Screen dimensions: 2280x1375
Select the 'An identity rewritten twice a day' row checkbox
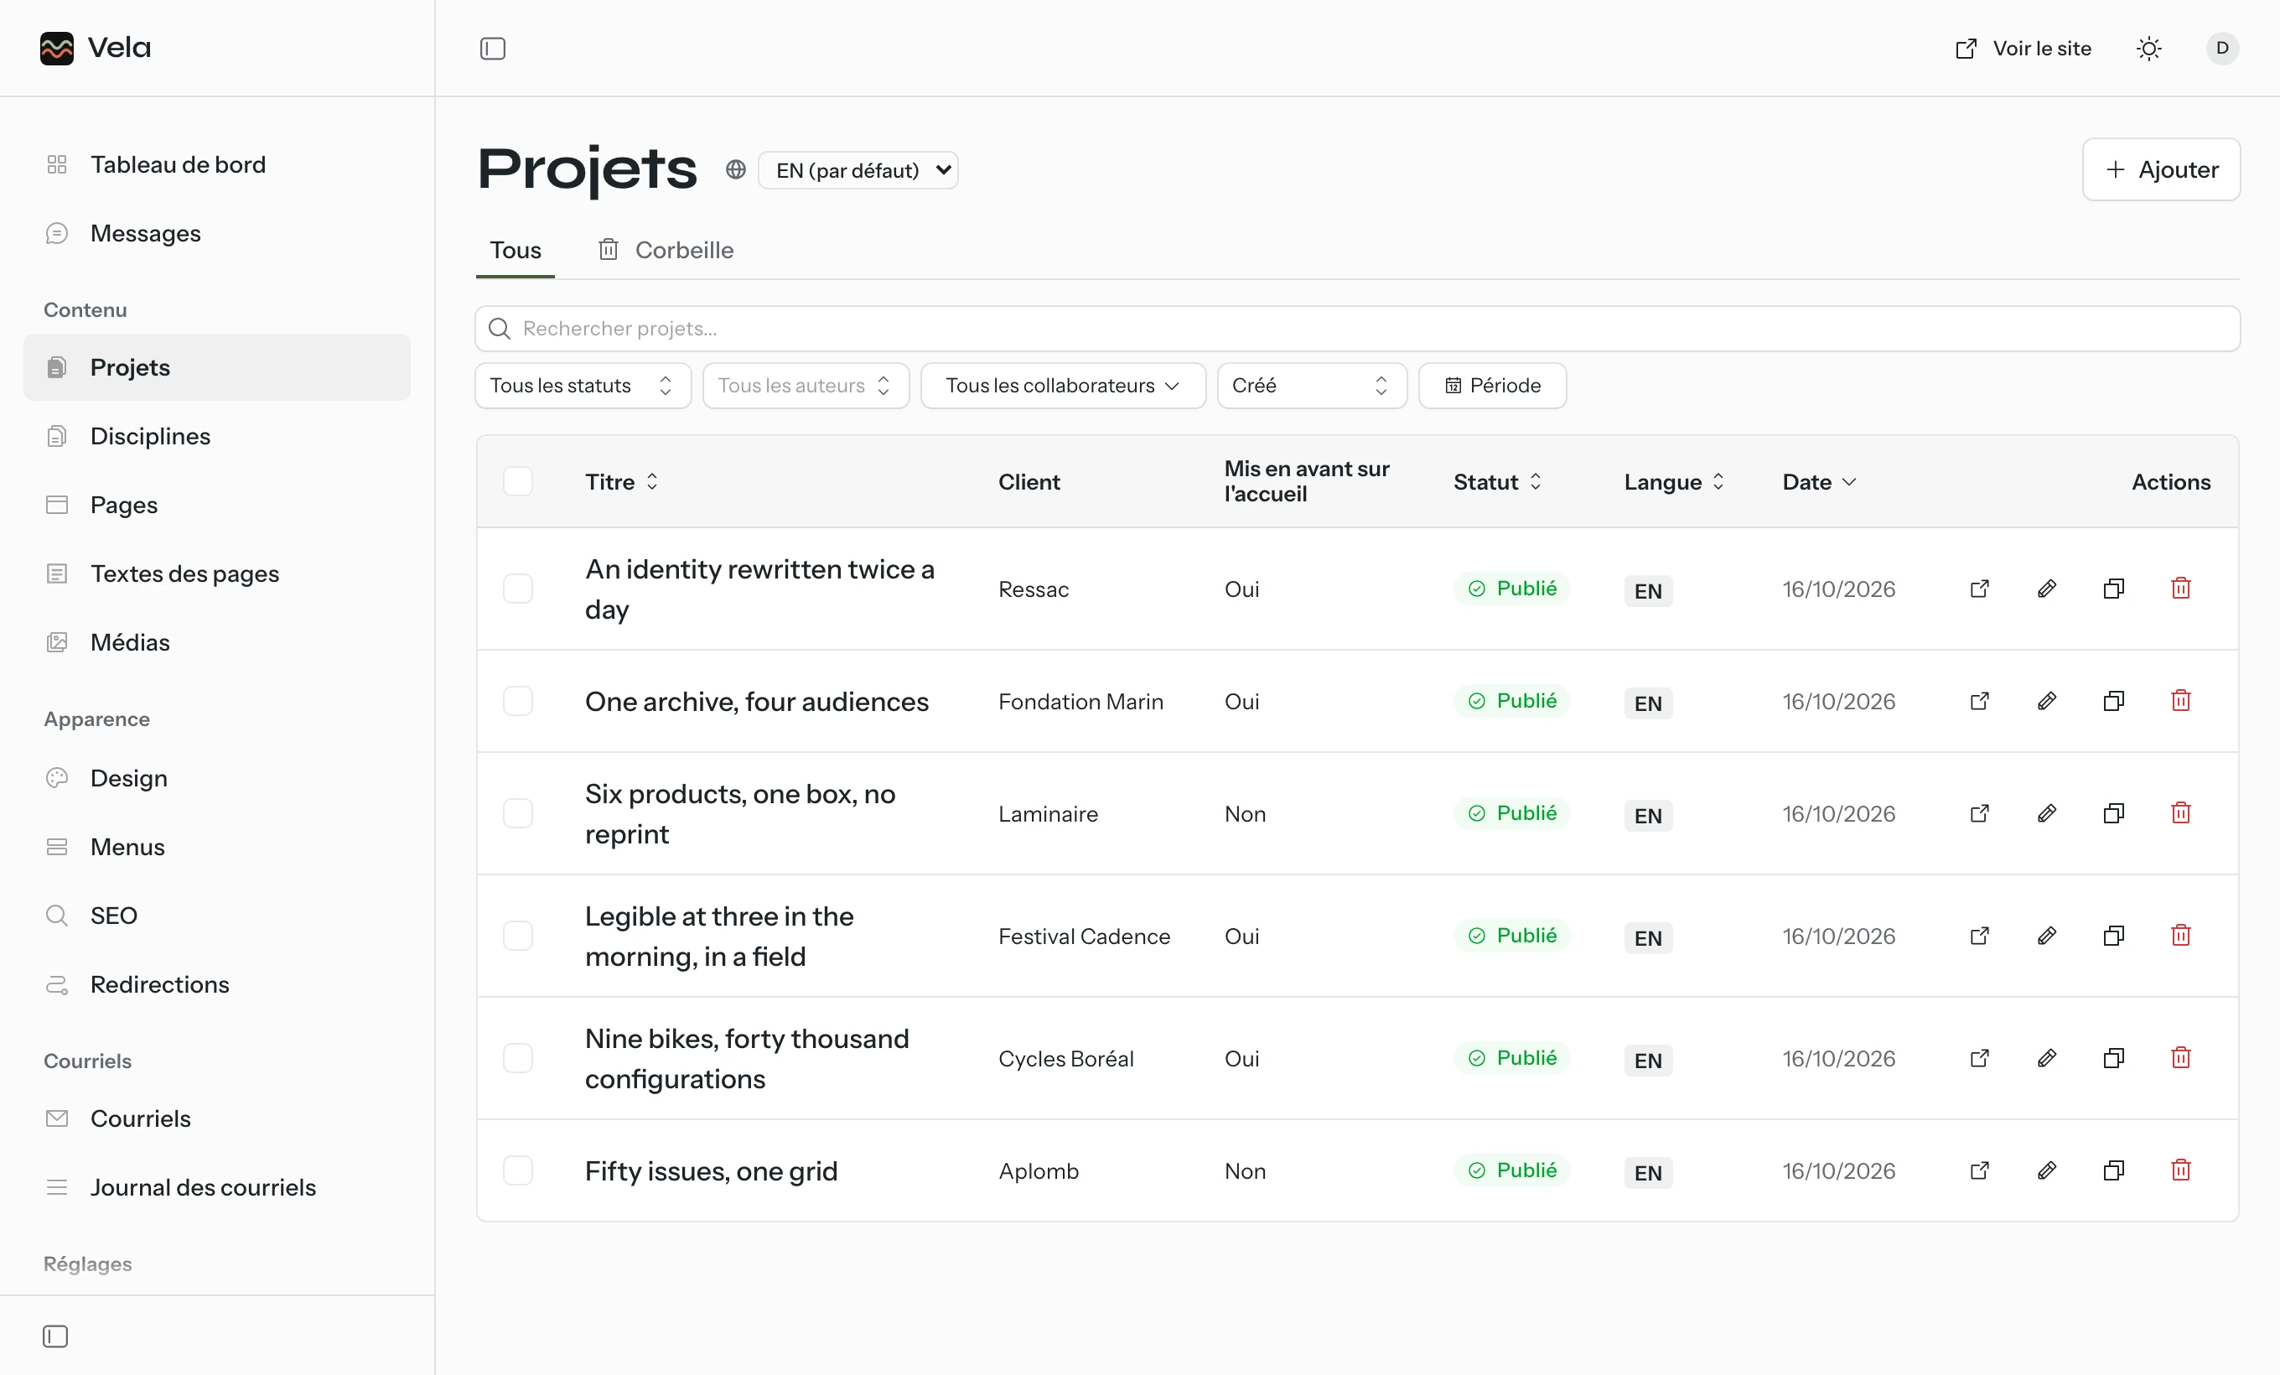point(517,589)
